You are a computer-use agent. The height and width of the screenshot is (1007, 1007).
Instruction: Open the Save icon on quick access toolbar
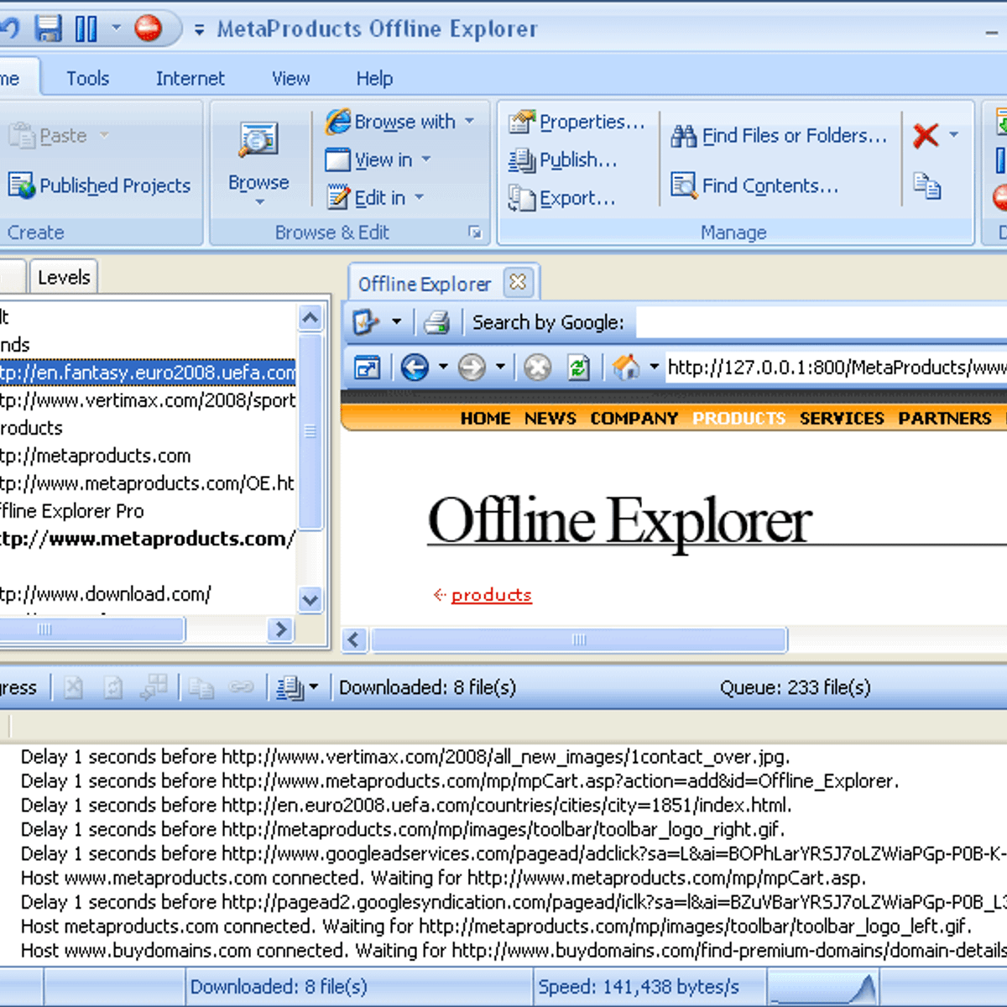50,28
